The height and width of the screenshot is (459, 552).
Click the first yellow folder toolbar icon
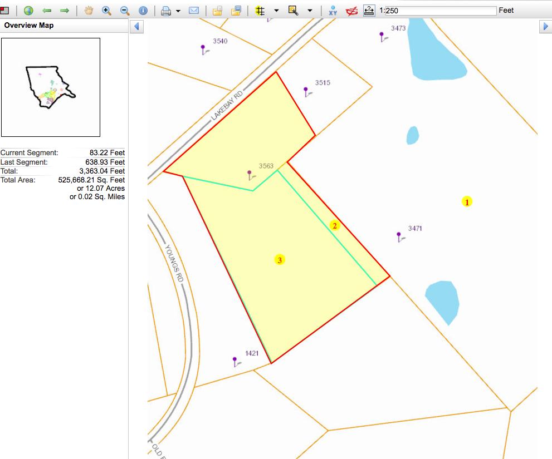tap(218, 11)
